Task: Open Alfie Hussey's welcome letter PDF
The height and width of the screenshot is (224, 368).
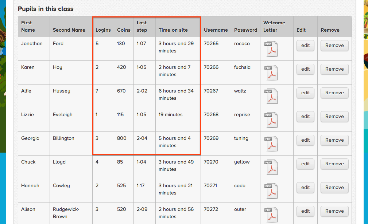Action: pyautogui.click(x=271, y=96)
